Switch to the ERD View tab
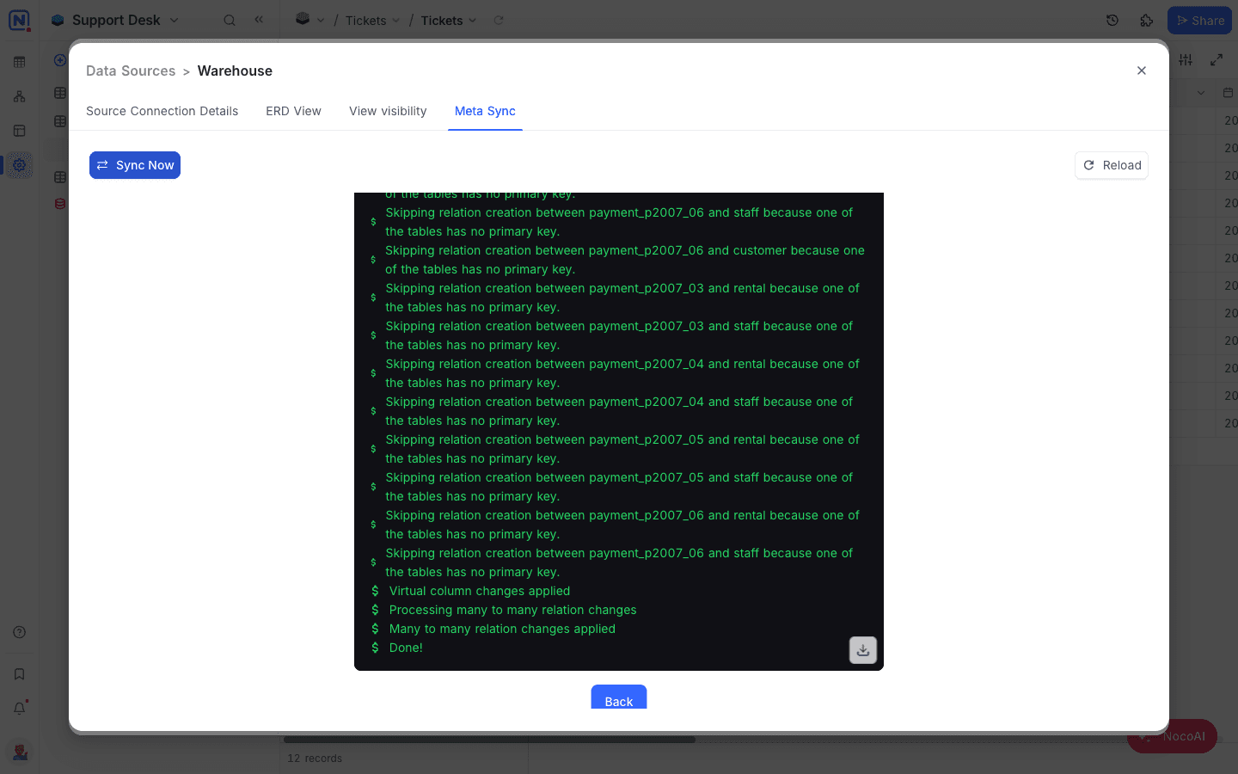 [x=293, y=111]
